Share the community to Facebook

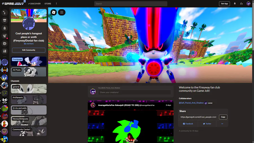(x=188, y=124)
